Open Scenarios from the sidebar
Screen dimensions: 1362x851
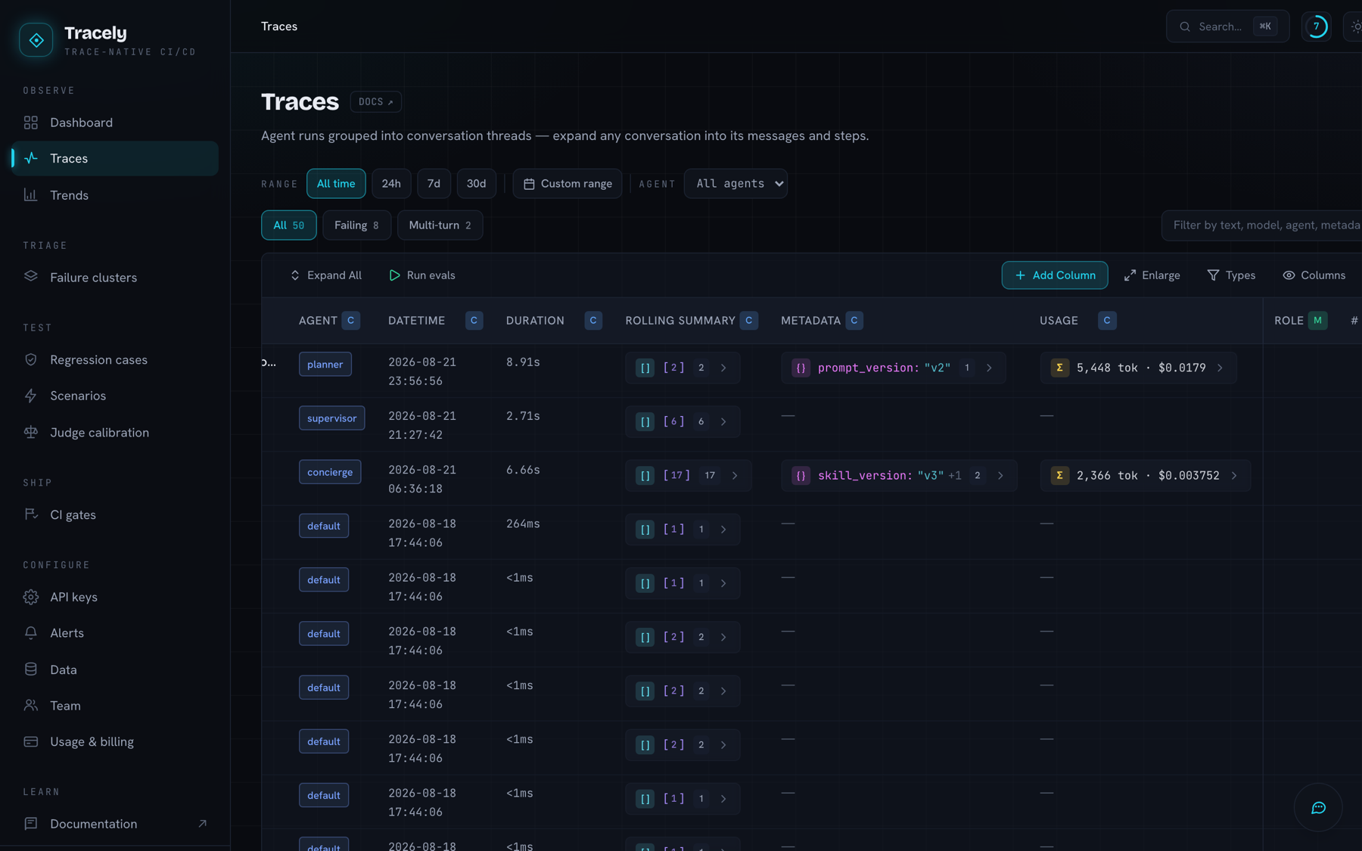click(x=115, y=396)
